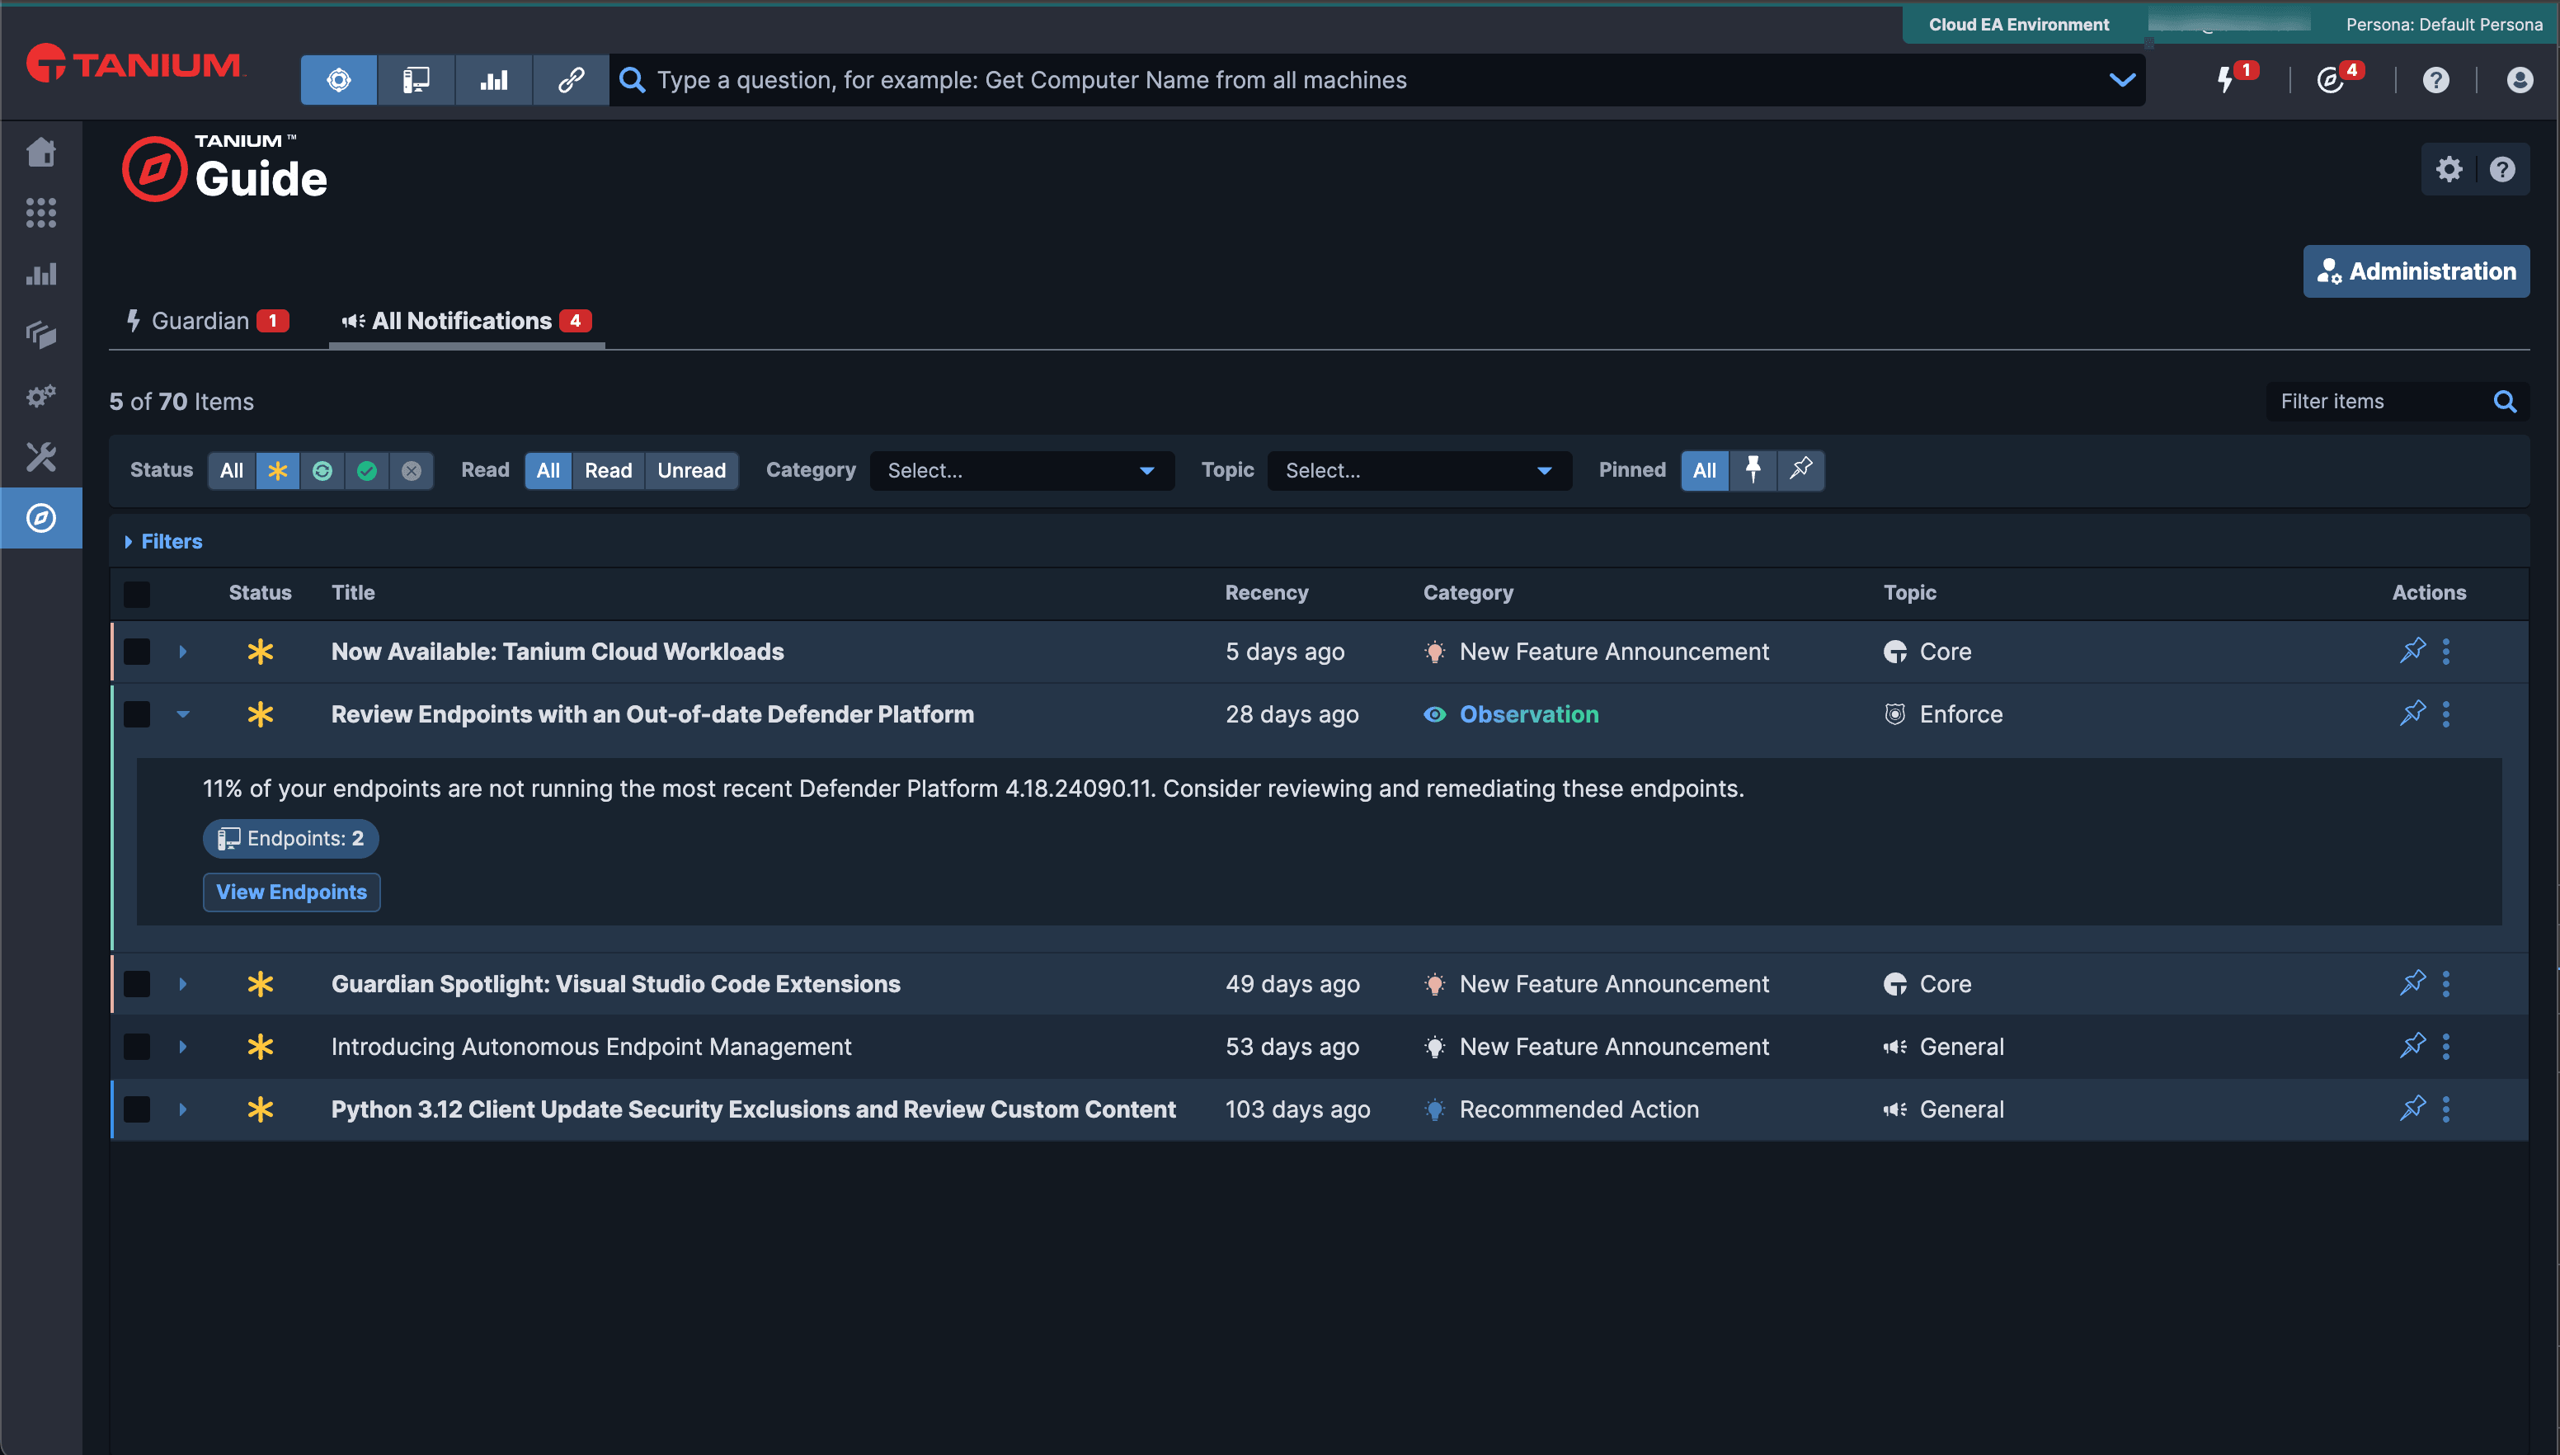Expand the Filters section

(162, 542)
